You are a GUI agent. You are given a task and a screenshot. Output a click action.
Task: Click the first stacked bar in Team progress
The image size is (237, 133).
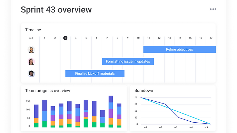pyautogui.click(x=36, y=116)
